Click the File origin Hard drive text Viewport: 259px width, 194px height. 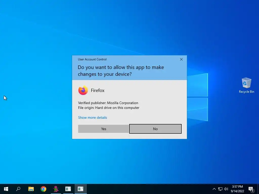pos(109,108)
